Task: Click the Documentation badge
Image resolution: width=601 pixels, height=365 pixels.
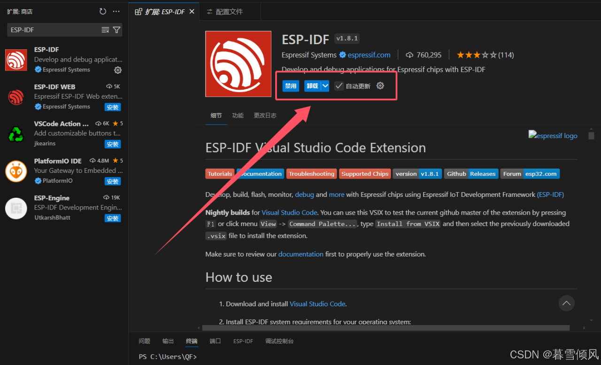Action: click(x=261, y=174)
